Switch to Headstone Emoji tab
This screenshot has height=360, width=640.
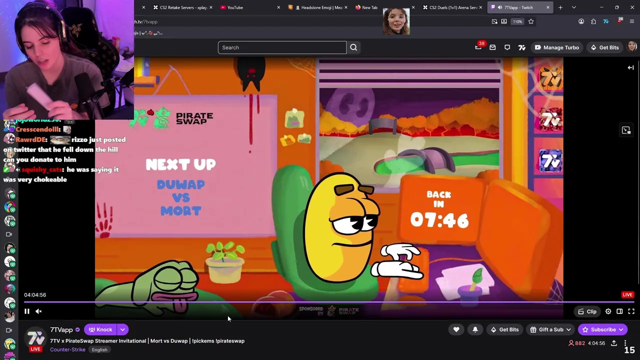coord(317,7)
